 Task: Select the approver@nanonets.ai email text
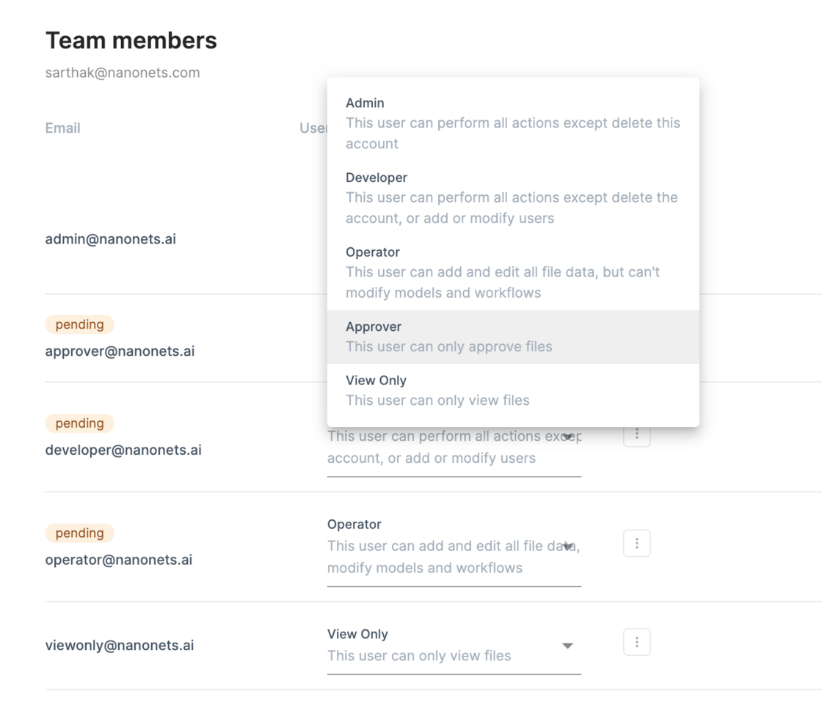coord(120,351)
